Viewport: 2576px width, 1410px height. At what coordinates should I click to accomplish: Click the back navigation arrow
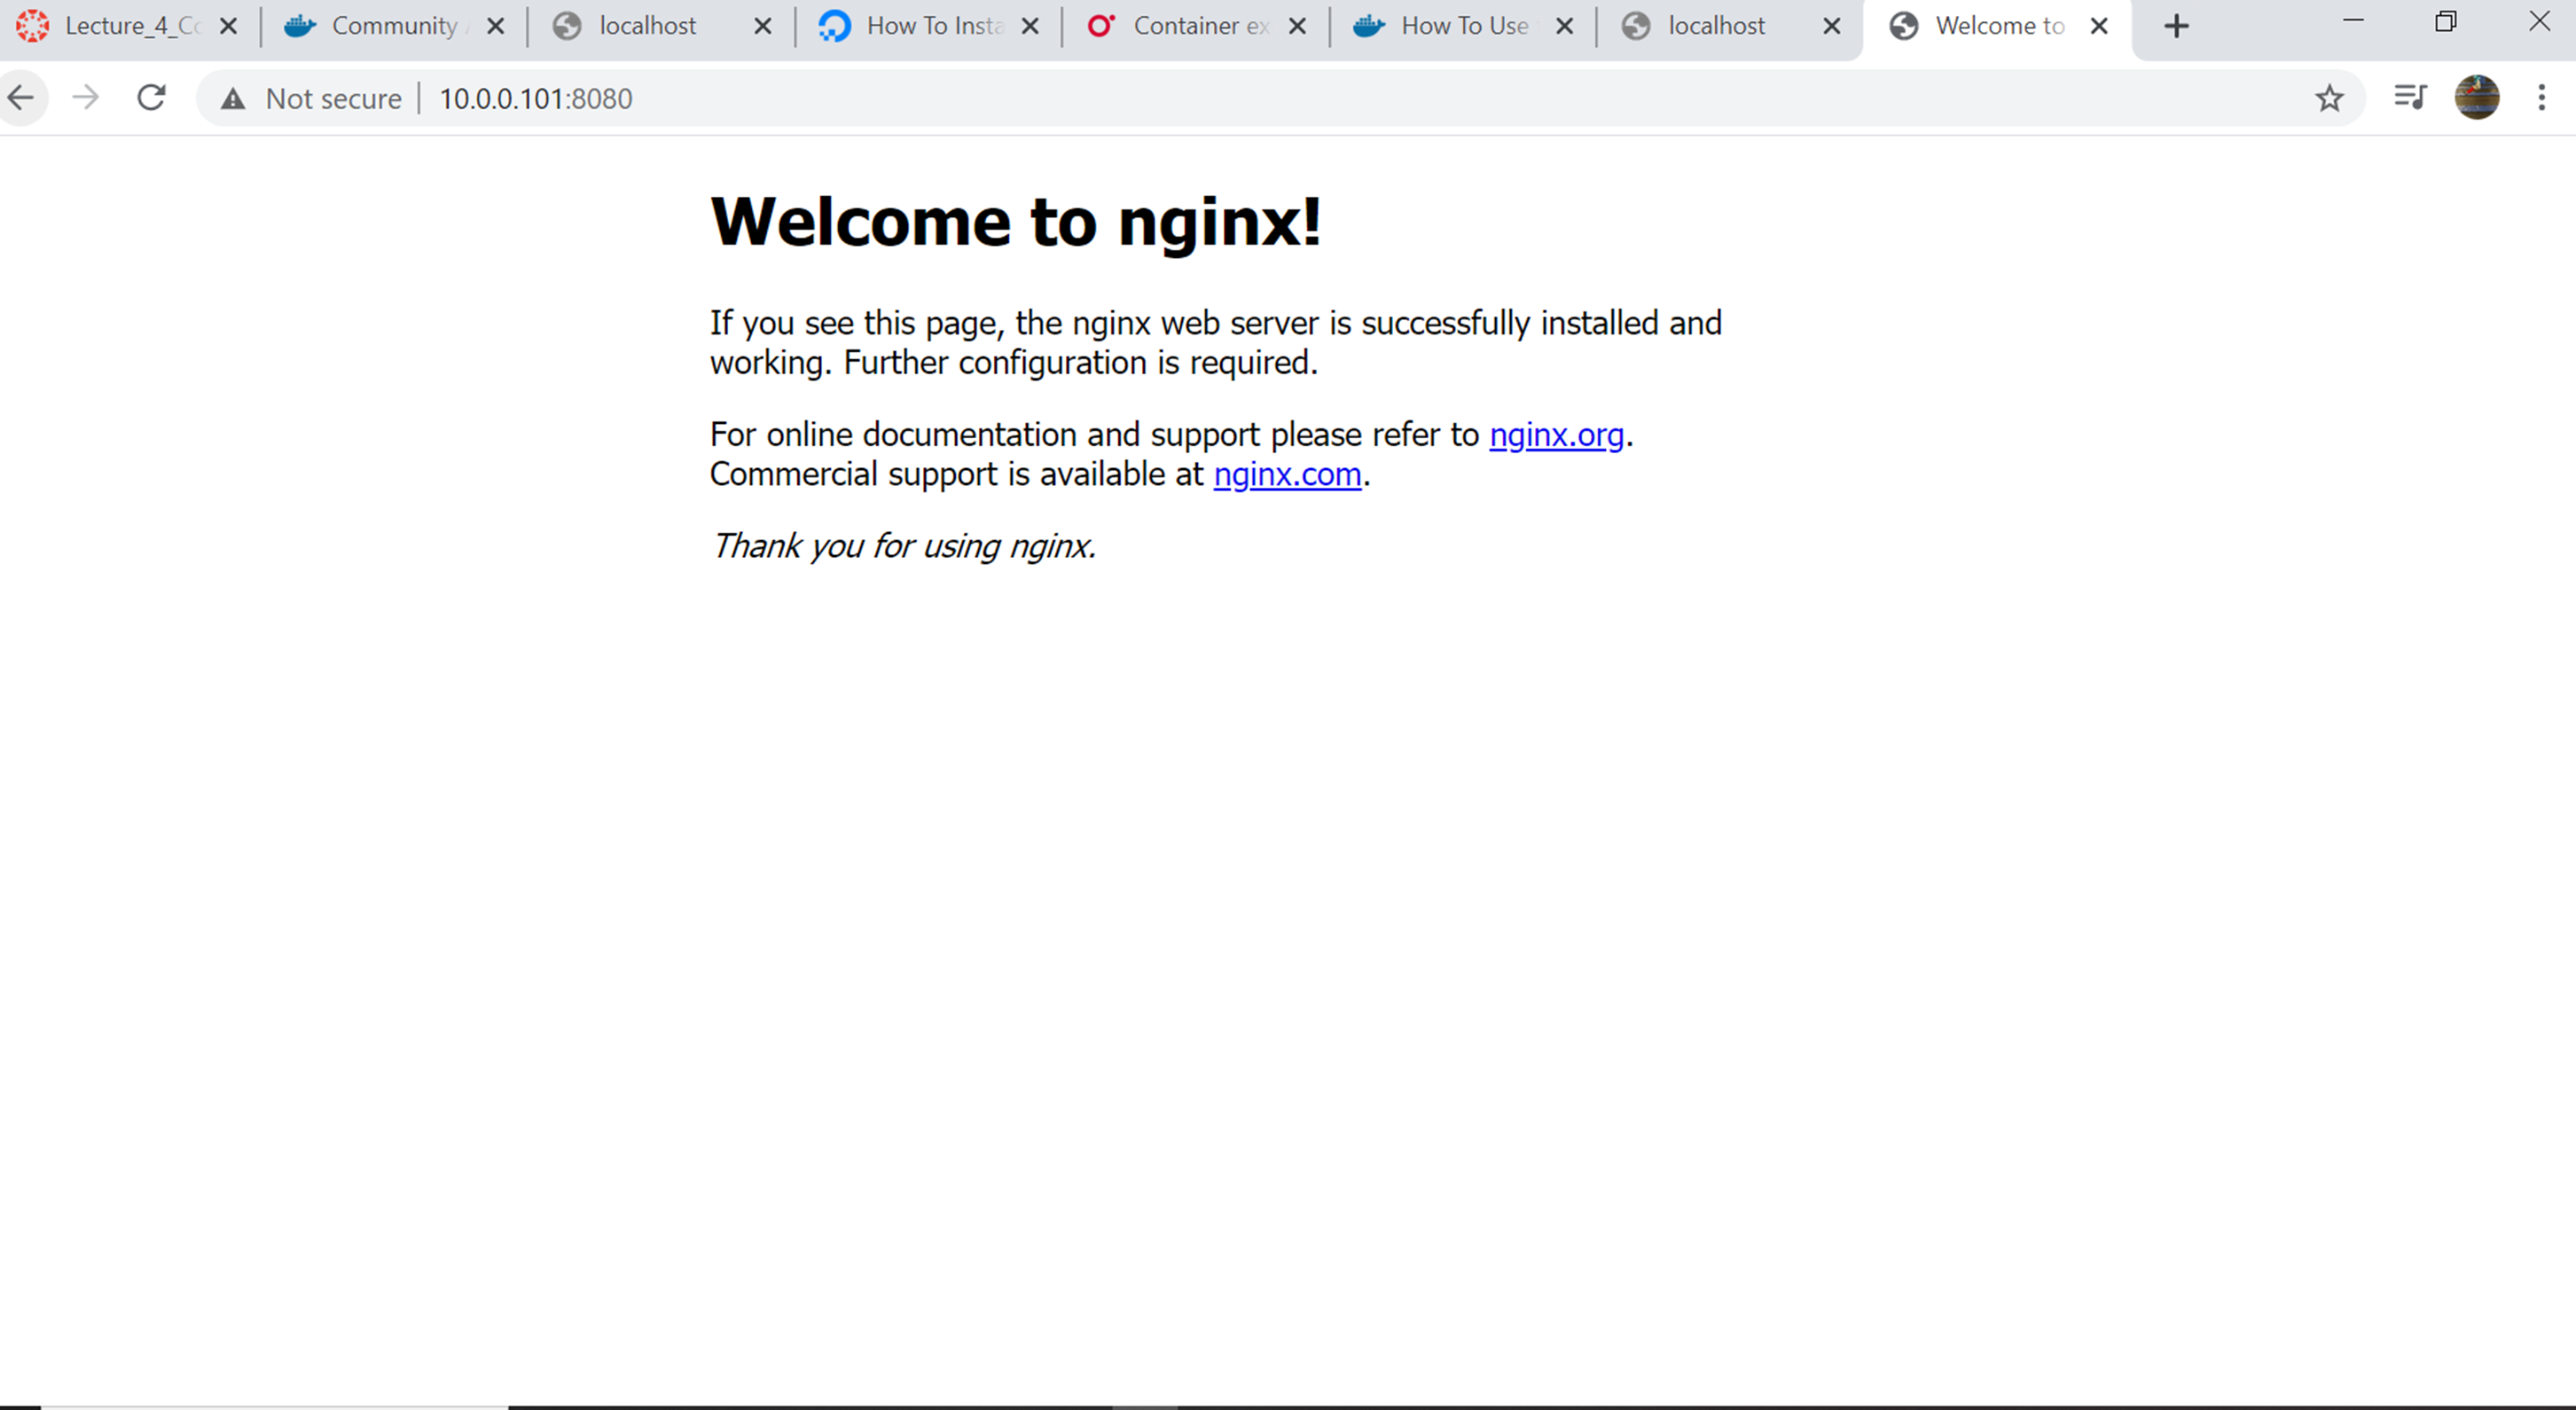coord(22,97)
